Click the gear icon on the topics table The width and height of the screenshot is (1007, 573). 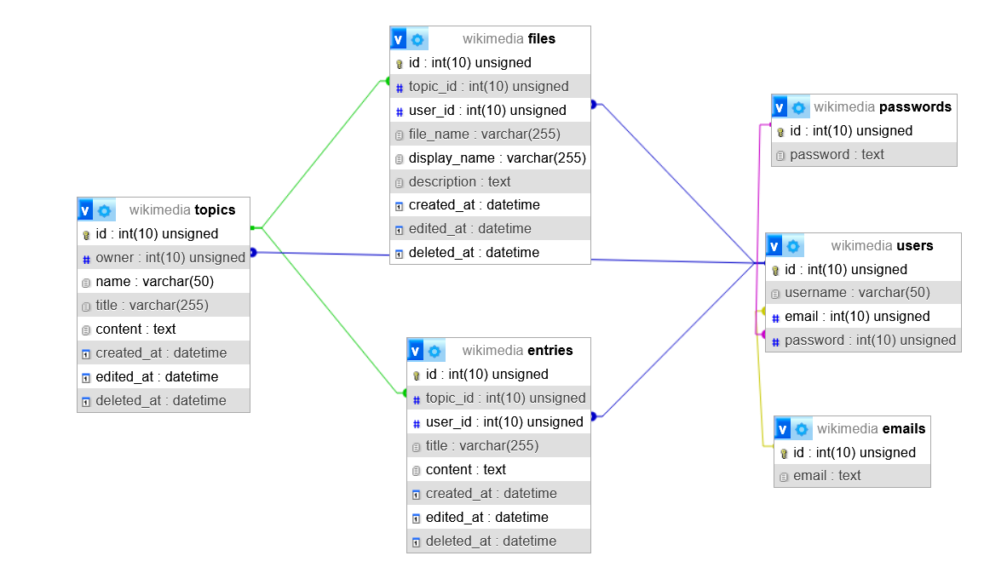point(105,210)
